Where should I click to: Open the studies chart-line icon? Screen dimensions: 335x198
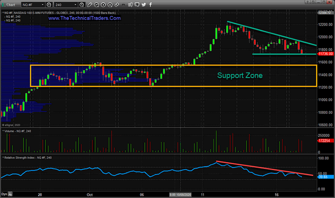tap(96, 5)
